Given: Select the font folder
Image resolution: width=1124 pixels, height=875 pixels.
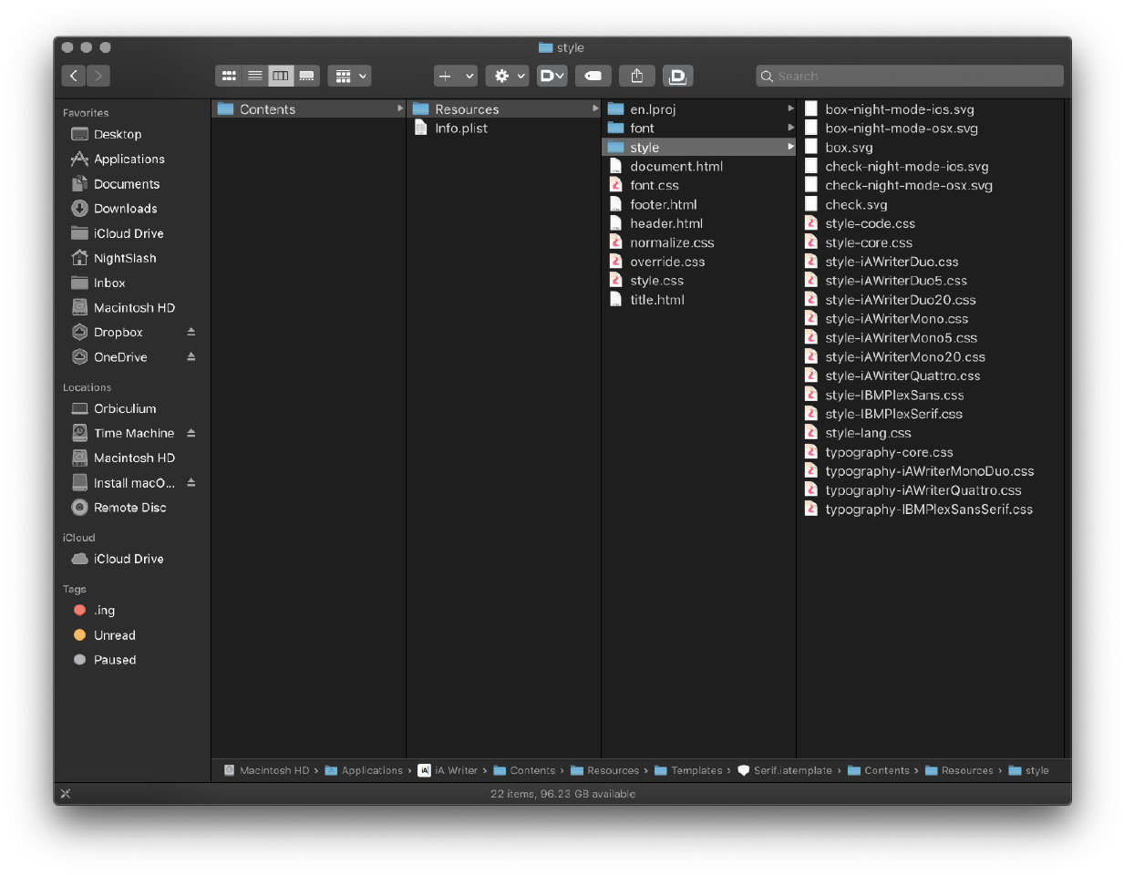Looking at the screenshot, I should tap(642, 129).
